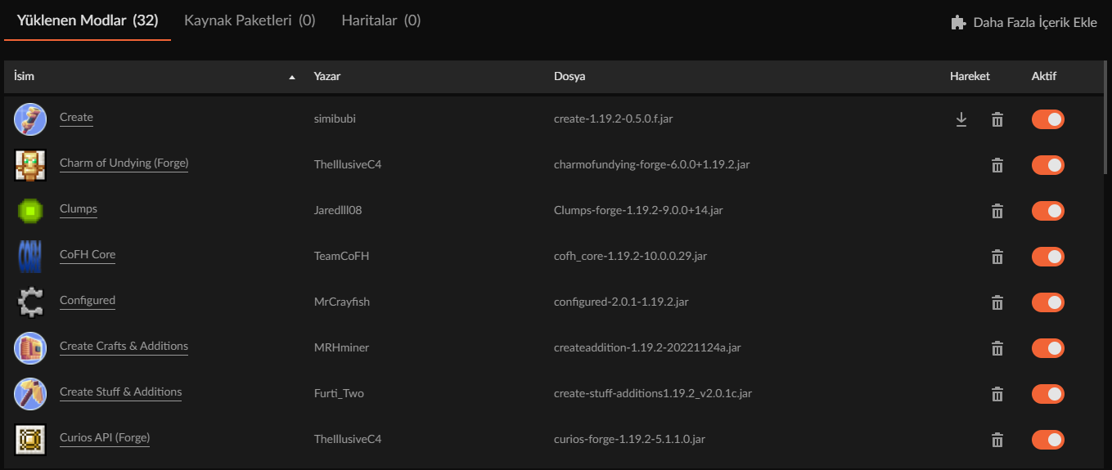Click the İsim column sort arrow
Image resolution: width=1112 pixels, height=470 pixels.
292,77
